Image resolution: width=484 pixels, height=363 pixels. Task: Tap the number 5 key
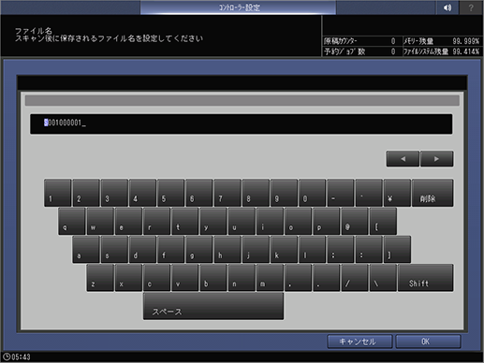171,193
